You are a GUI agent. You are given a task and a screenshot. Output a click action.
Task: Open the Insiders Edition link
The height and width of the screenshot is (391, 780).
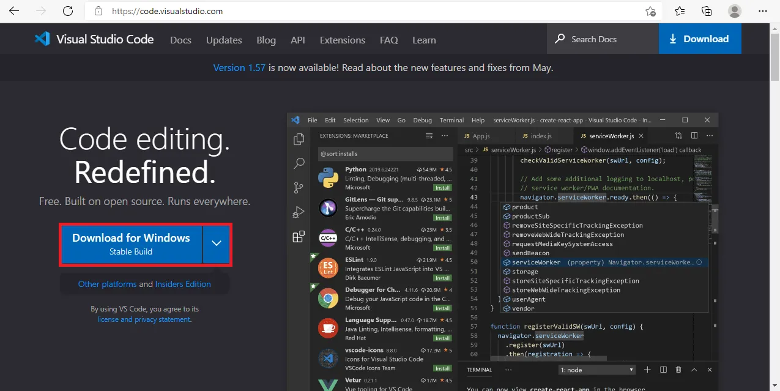[x=183, y=284]
